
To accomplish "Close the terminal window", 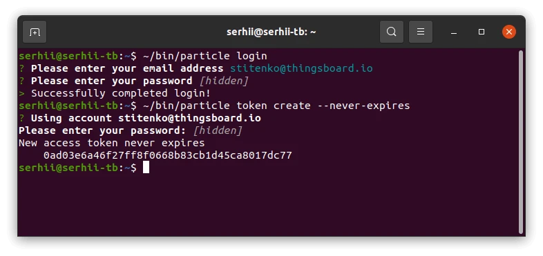I will coord(508,32).
